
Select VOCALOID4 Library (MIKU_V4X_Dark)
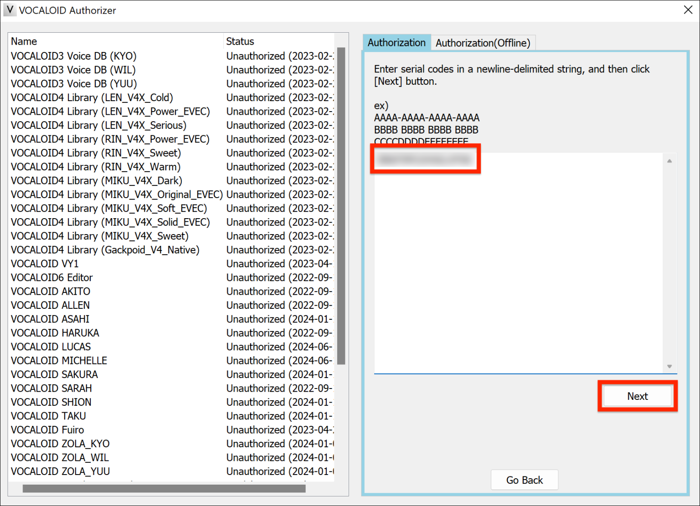pyautogui.click(x=97, y=180)
